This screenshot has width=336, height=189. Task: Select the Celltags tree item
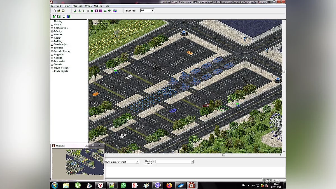pyautogui.click(x=58, y=58)
